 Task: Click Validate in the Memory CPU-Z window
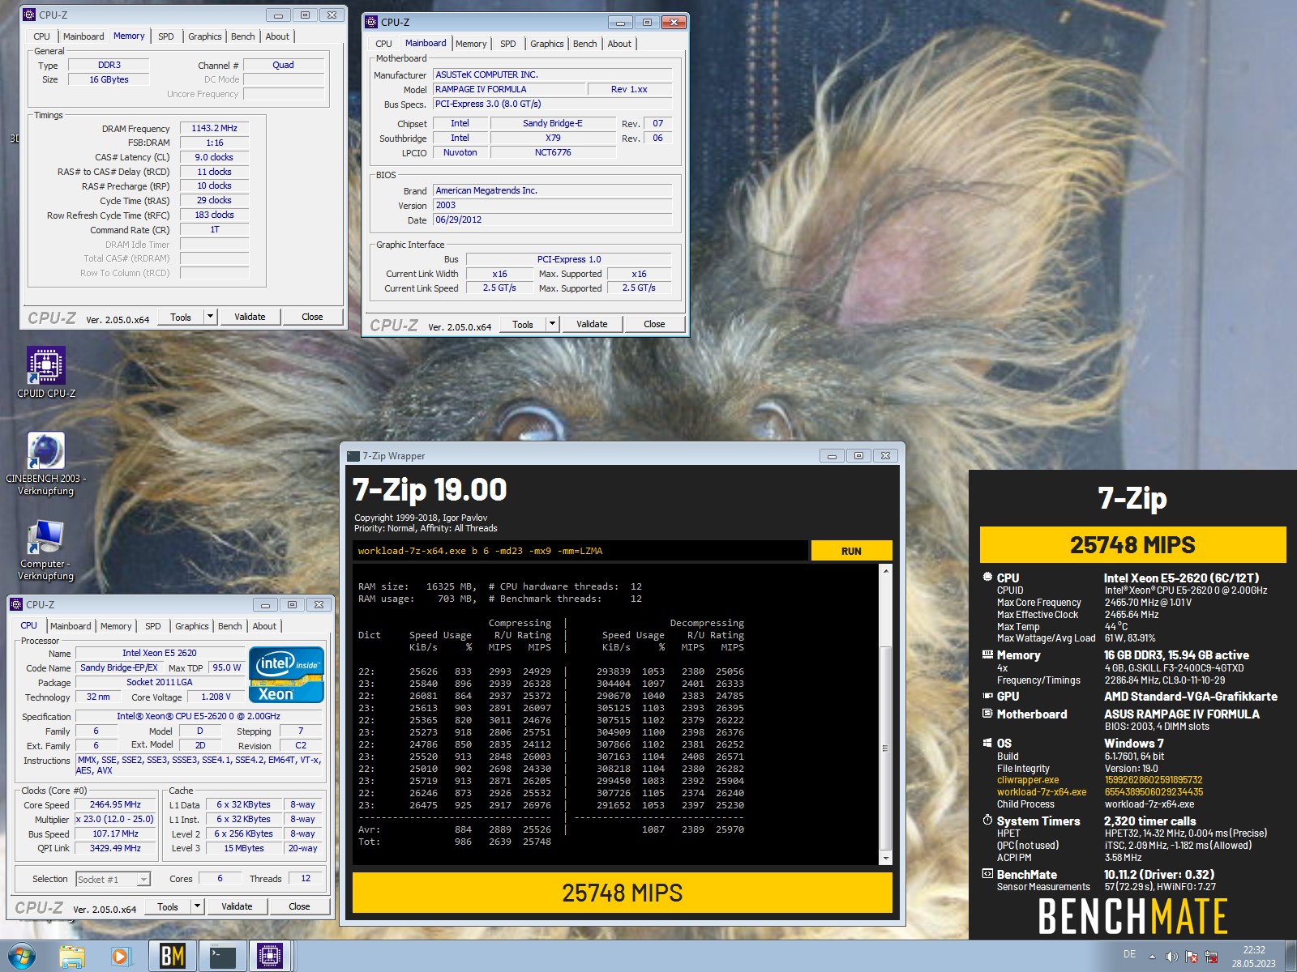tap(250, 317)
